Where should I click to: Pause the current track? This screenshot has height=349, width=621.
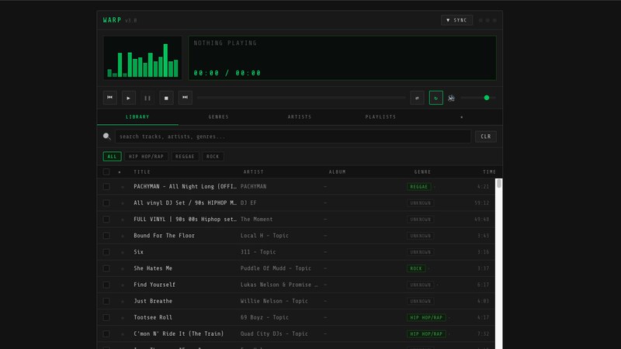pyautogui.click(x=147, y=98)
